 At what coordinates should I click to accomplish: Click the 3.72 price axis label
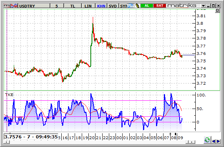tap(201, 83)
